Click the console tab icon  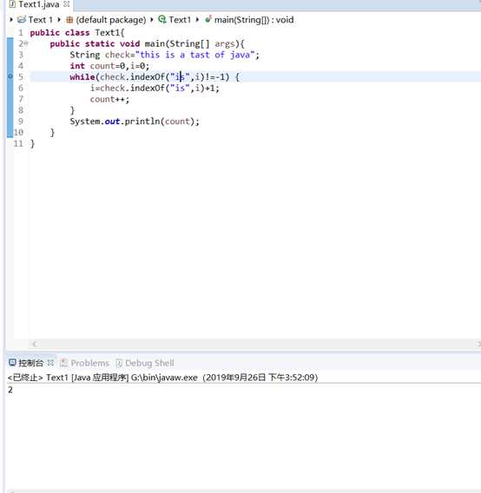pos(12,363)
